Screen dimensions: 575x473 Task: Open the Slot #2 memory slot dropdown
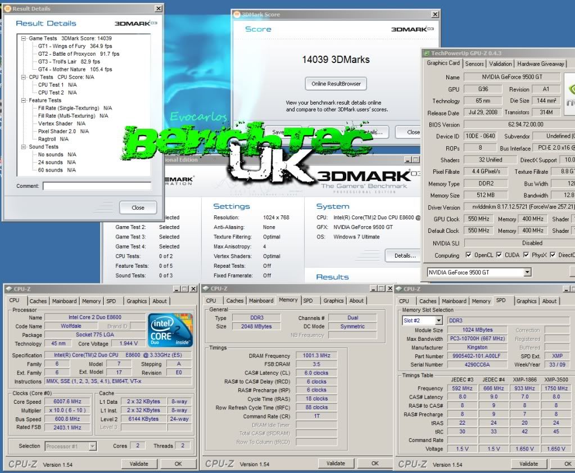click(x=438, y=321)
